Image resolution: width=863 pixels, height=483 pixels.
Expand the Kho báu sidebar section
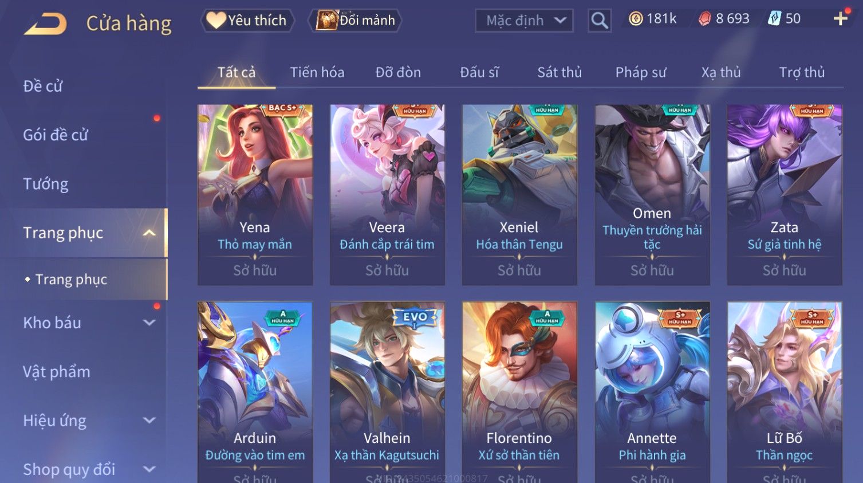tap(149, 323)
